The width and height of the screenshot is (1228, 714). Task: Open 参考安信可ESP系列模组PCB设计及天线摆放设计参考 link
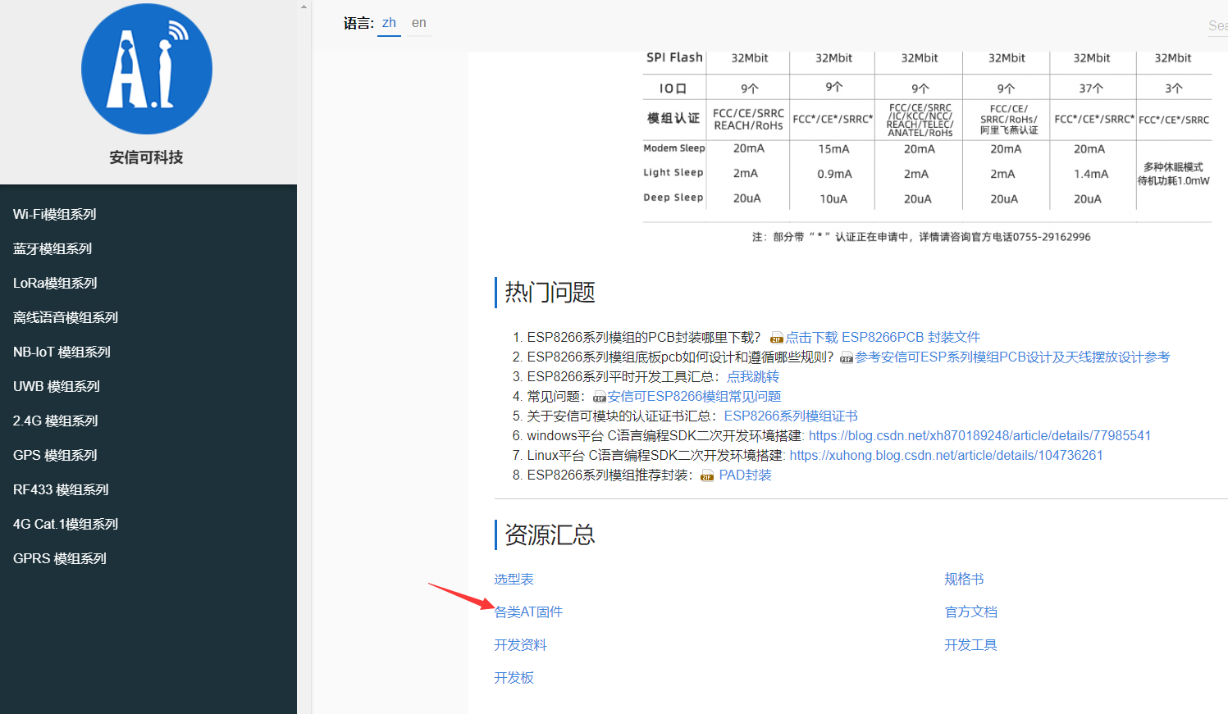[1012, 357]
